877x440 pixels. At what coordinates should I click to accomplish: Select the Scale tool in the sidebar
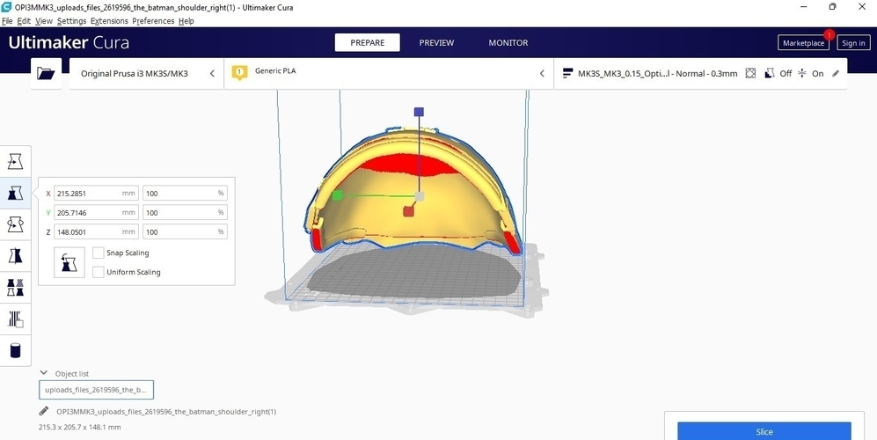coord(15,193)
